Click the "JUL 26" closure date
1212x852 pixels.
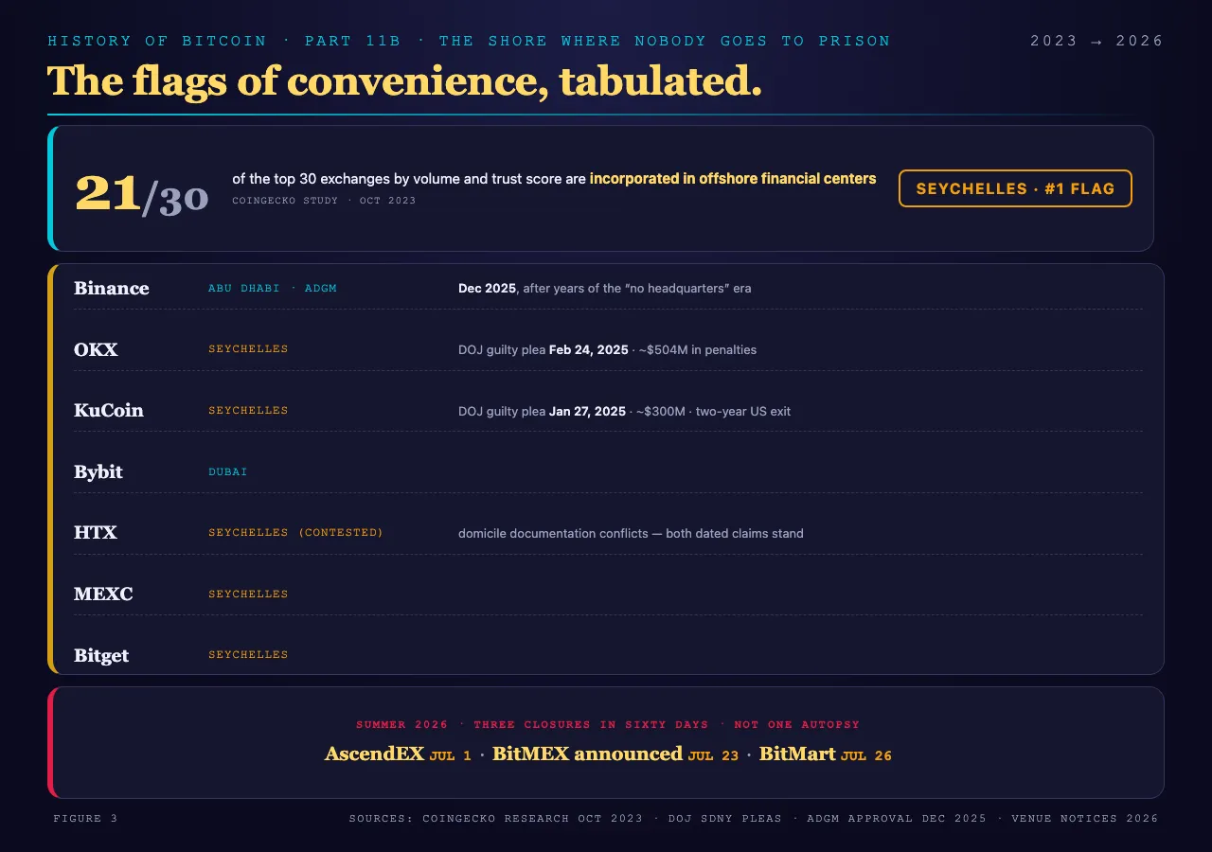(x=866, y=755)
